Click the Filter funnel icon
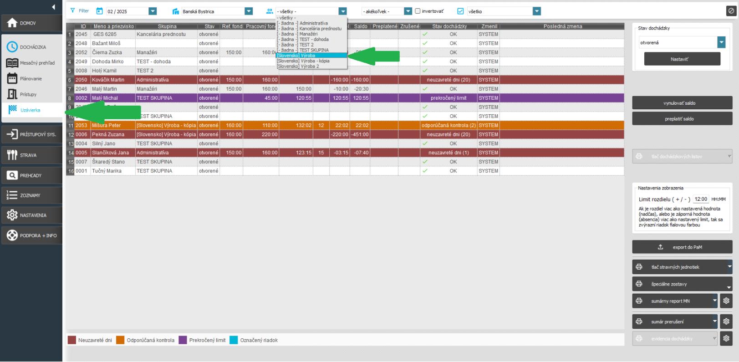The width and height of the screenshot is (739, 362). (73, 11)
